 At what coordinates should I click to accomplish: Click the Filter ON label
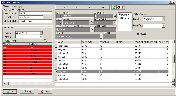pyautogui.click(x=143, y=34)
